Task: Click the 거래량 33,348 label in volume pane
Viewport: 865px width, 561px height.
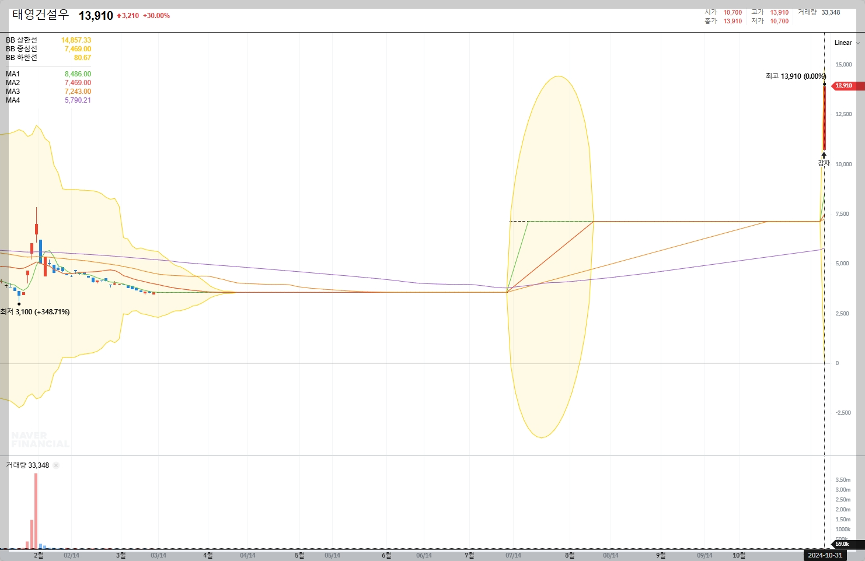Action: pyautogui.click(x=27, y=465)
